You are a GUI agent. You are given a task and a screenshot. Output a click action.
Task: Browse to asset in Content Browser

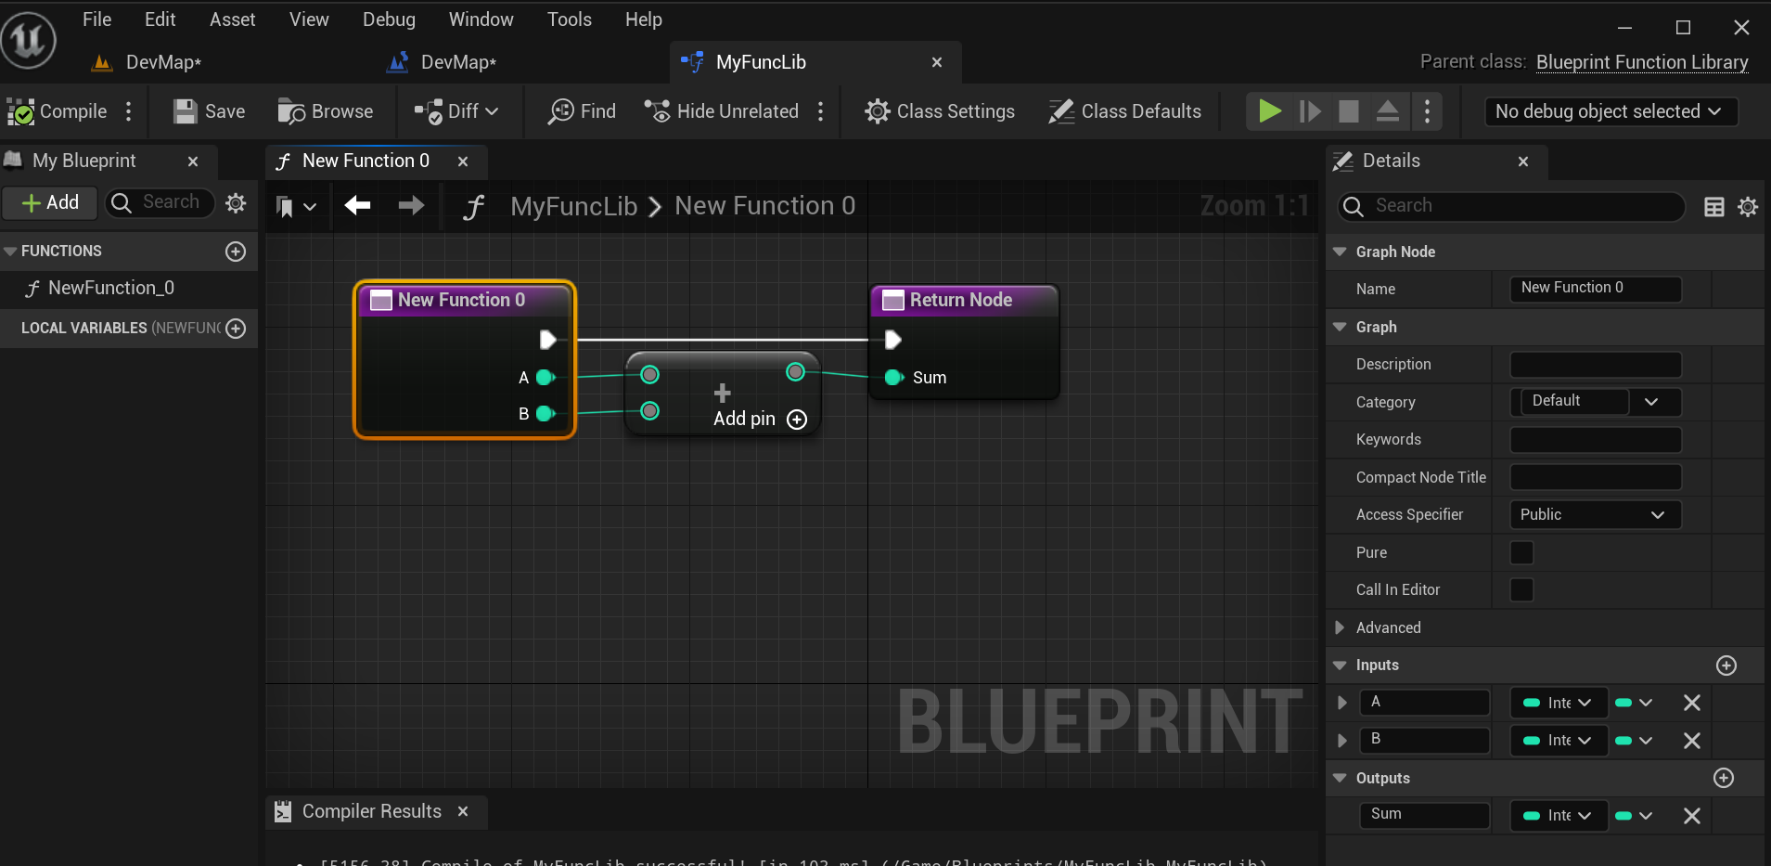(326, 111)
